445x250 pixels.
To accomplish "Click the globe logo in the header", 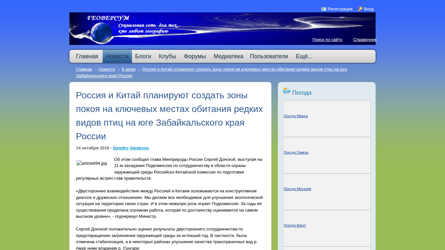I will point(101,32).
